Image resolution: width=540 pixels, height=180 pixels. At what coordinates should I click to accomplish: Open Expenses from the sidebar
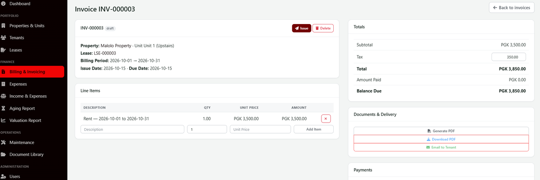coord(32,84)
